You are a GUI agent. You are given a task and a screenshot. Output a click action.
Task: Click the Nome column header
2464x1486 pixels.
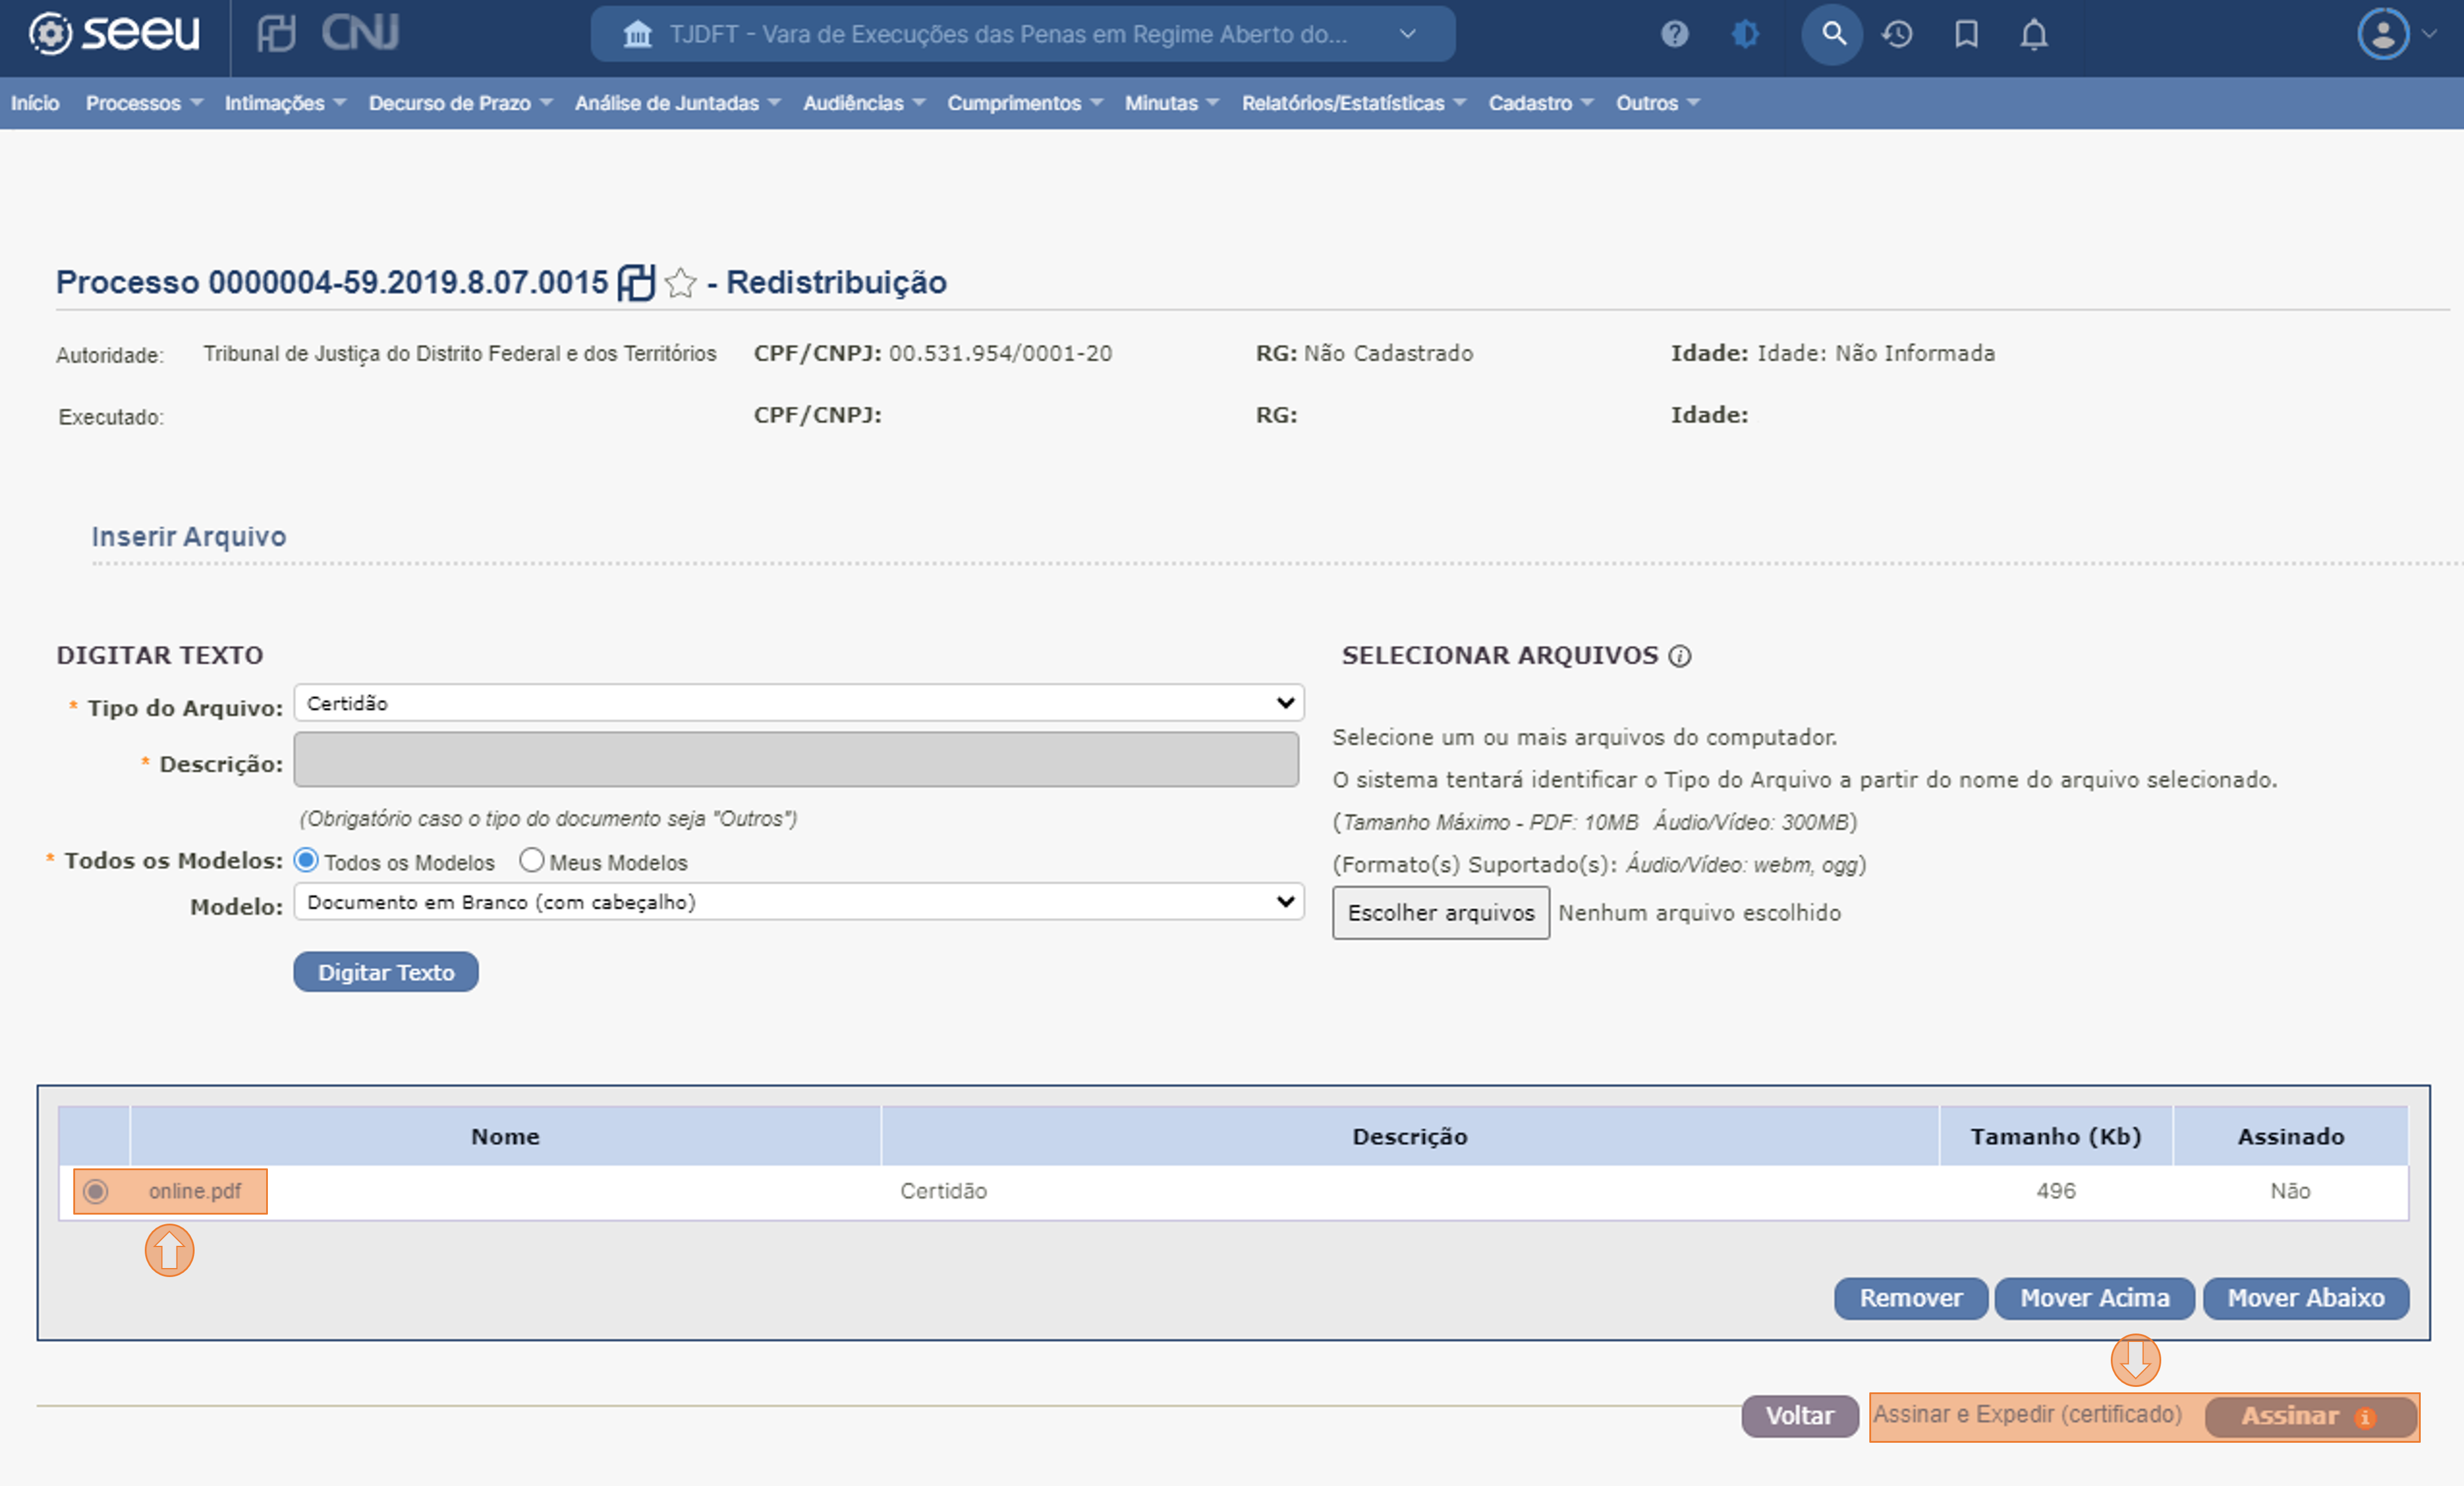pyautogui.click(x=505, y=1136)
